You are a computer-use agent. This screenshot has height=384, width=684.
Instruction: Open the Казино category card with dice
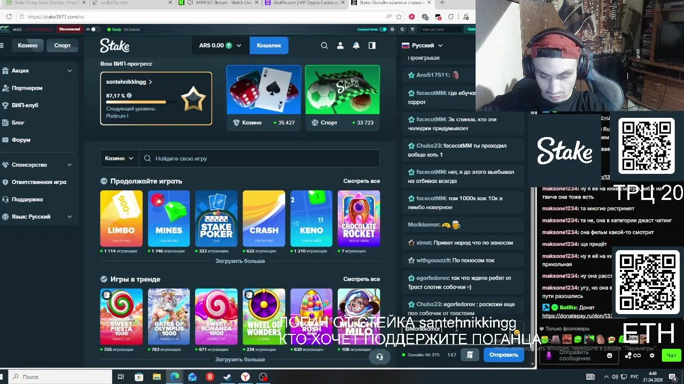(264, 98)
